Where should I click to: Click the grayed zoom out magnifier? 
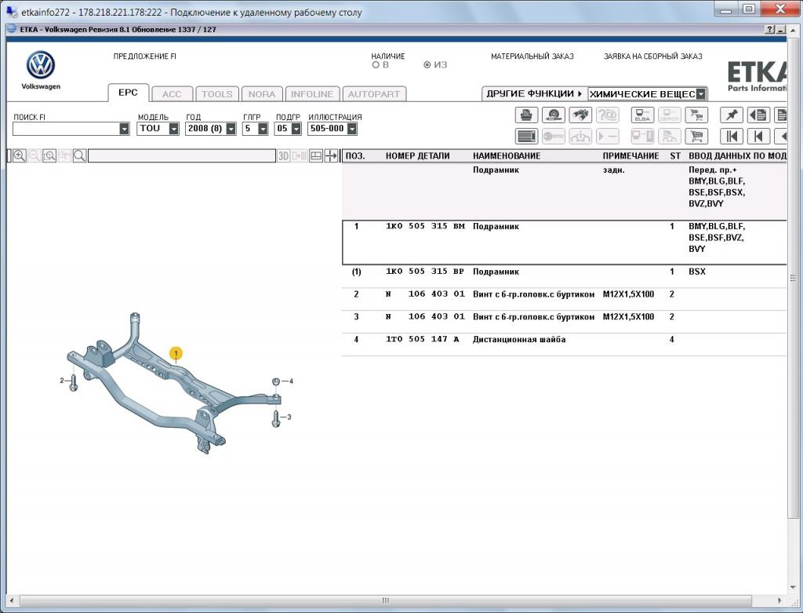click(35, 156)
